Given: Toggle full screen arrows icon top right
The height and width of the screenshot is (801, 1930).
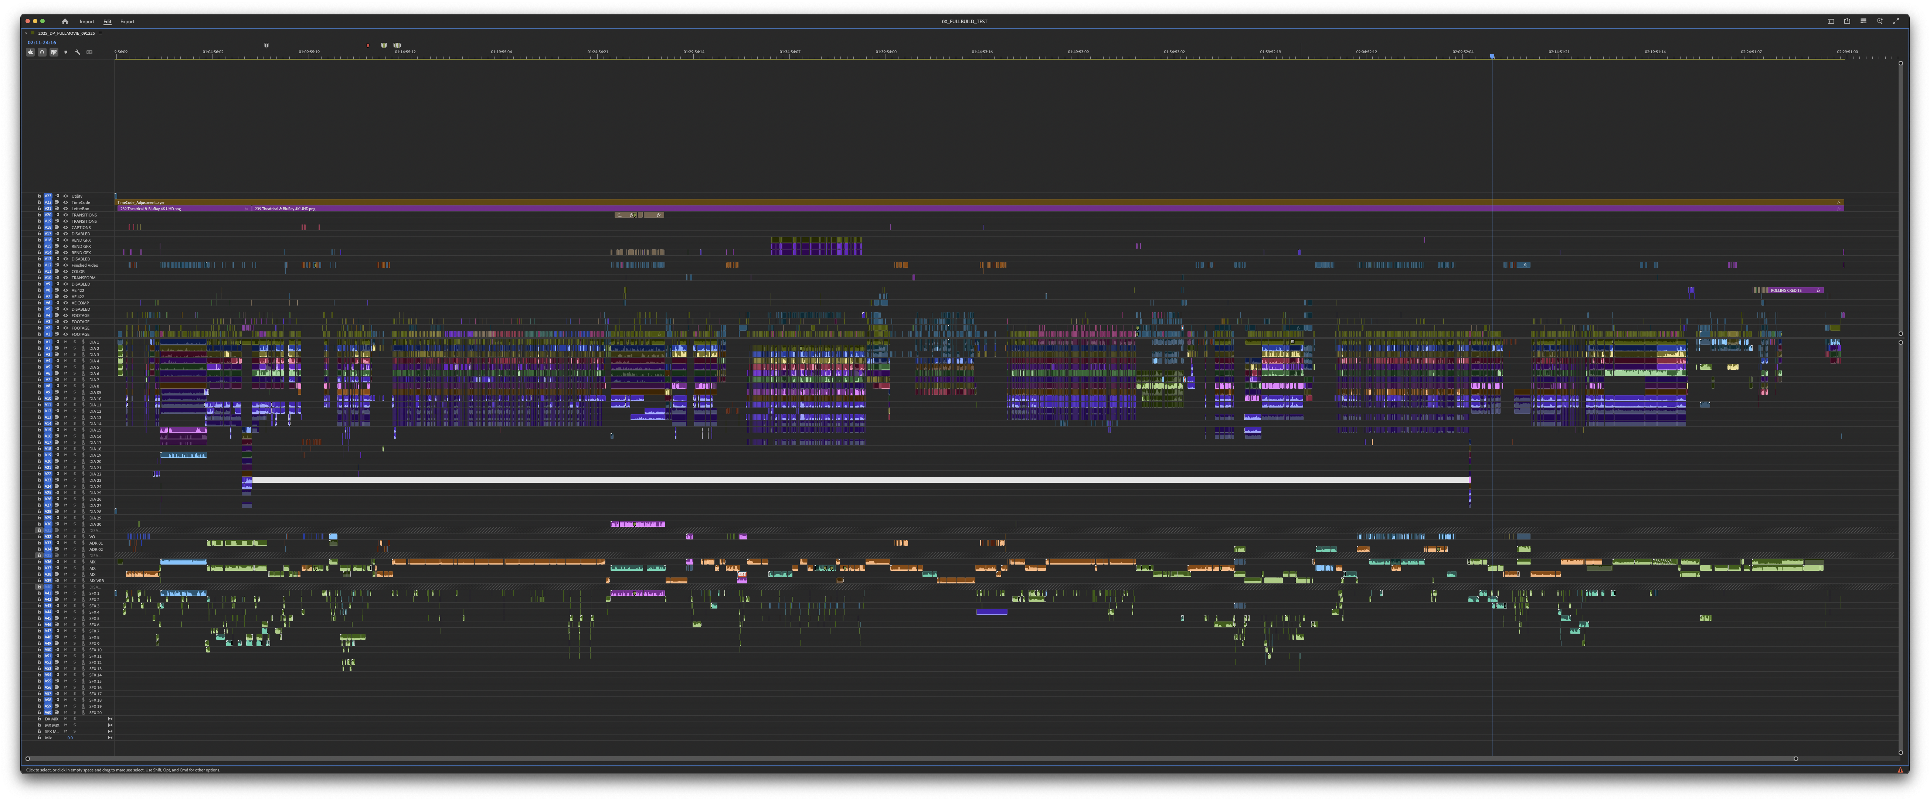Looking at the screenshot, I should click(1896, 21).
